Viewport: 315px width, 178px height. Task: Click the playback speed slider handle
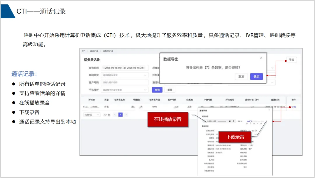[250, 121]
